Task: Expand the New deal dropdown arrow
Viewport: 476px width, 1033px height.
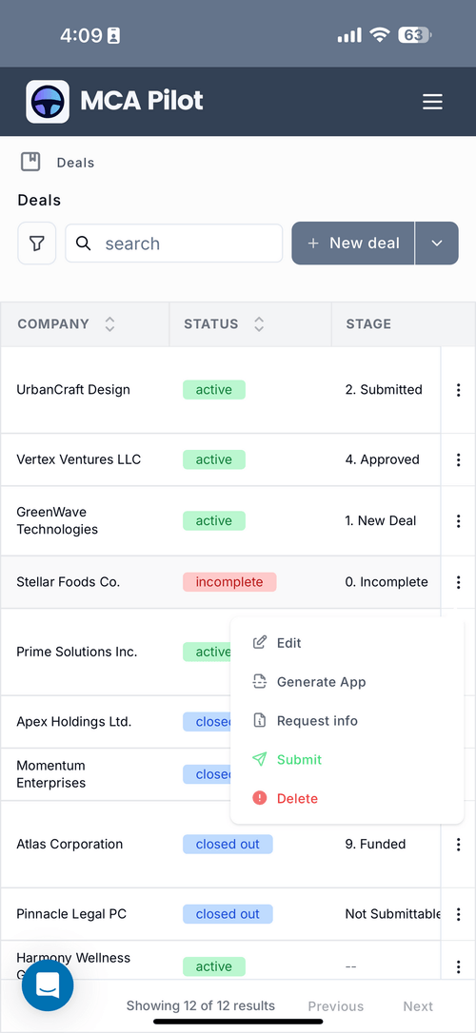Action: point(436,244)
